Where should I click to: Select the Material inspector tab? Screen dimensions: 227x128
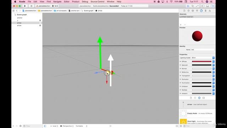click(201, 11)
